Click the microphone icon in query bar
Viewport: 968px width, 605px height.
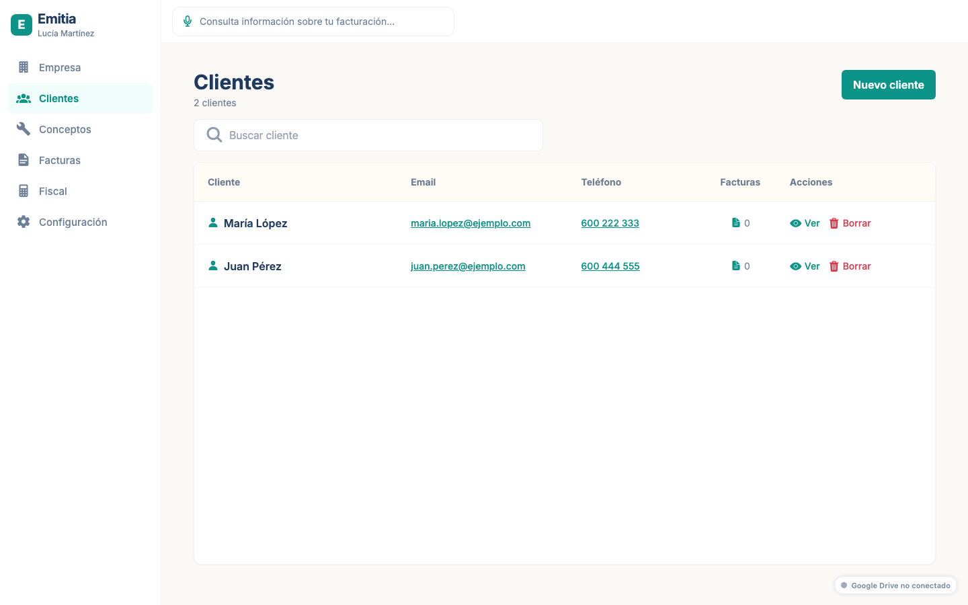pyautogui.click(x=188, y=22)
